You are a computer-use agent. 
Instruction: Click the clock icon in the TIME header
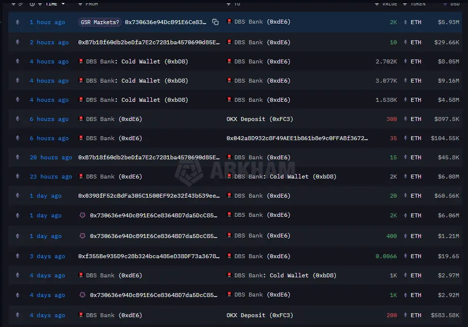32,4
